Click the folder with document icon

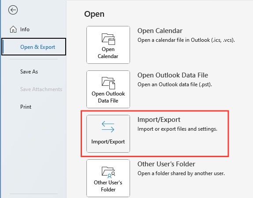[108, 83]
